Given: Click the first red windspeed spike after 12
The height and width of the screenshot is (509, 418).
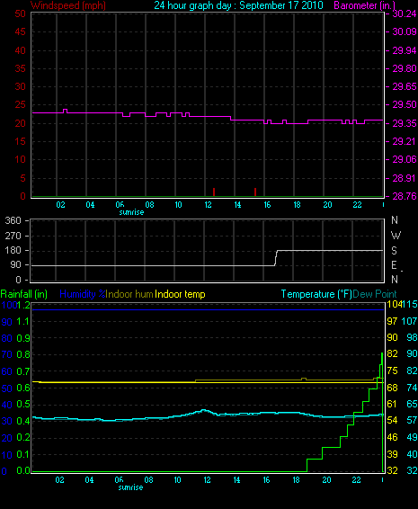Looking at the screenshot, I should click(x=214, y=192).
